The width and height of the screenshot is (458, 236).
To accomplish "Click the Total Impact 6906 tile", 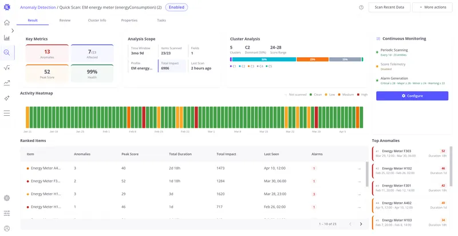I will pyautogui.click(x=172, y=66).
